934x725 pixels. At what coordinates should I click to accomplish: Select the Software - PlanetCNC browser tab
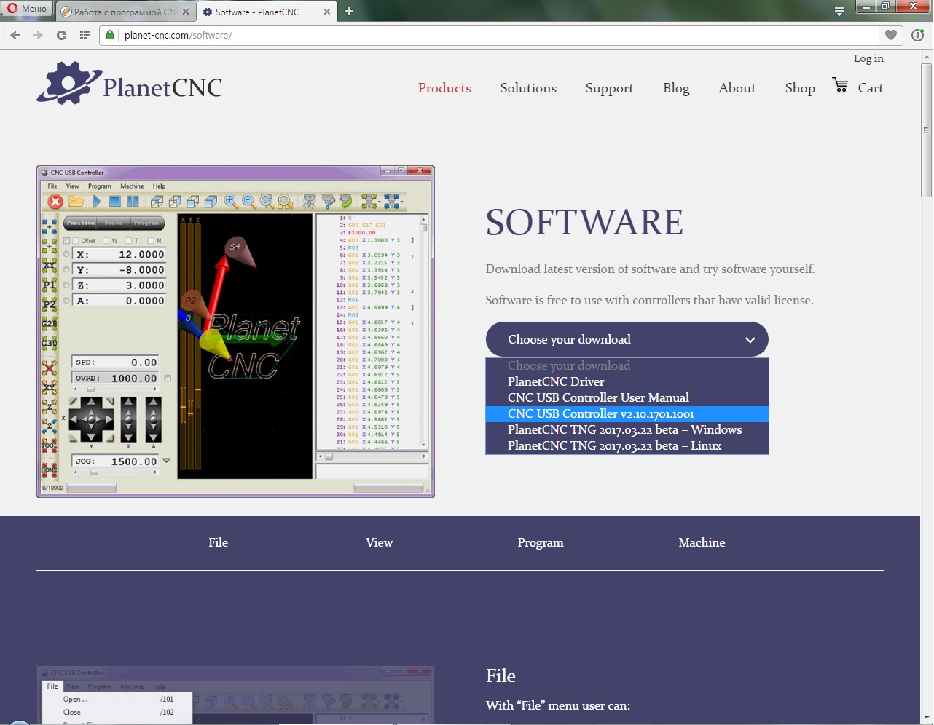click(x=257, y=12)
